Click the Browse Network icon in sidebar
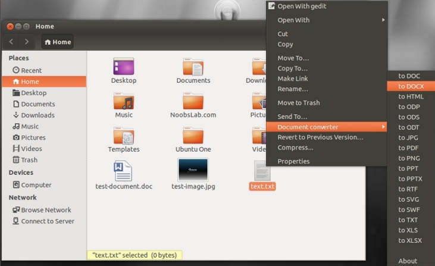 16,209
